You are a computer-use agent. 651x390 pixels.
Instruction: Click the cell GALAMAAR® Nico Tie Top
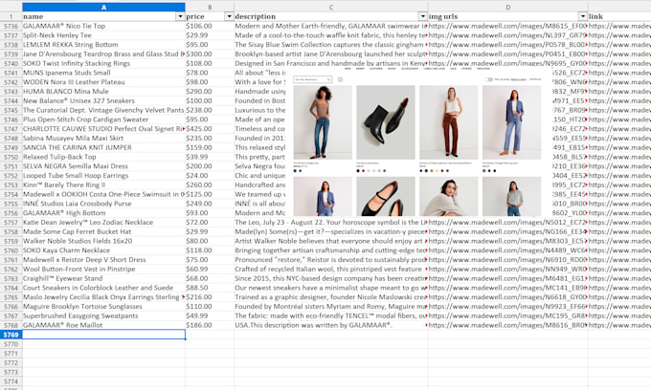point(103,26)
